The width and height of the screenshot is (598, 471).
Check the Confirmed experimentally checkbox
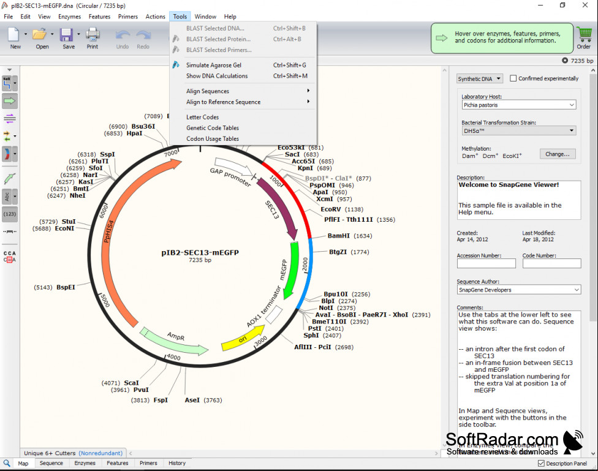[513, 78]
